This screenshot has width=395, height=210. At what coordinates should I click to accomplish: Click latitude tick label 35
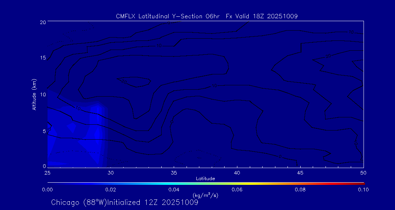pos(174,172)
